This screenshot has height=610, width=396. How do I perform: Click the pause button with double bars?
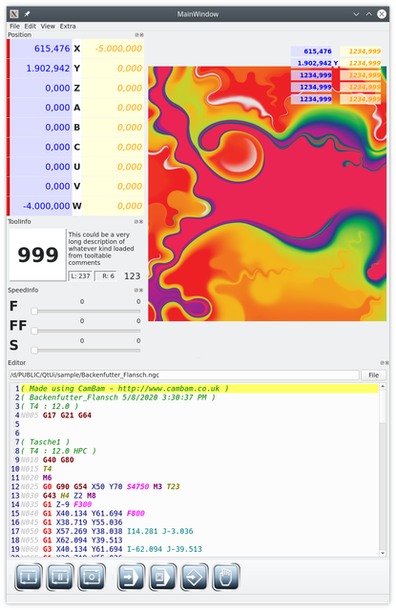[60, 578]
